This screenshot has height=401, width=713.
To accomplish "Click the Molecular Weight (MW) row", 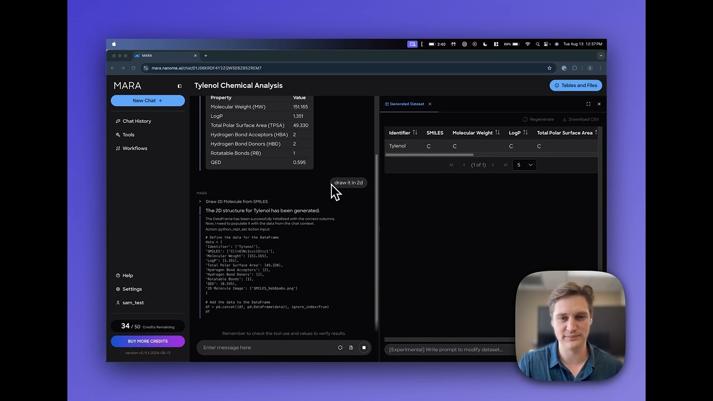I will pos(259,106).
